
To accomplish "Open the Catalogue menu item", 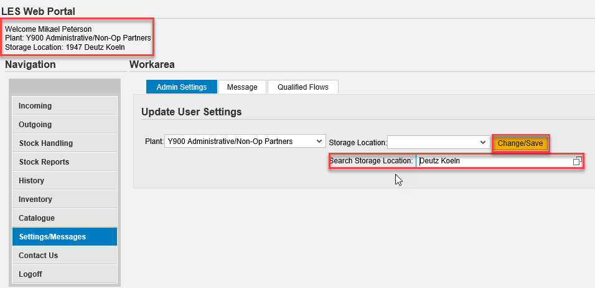I will tap(65, 218).
